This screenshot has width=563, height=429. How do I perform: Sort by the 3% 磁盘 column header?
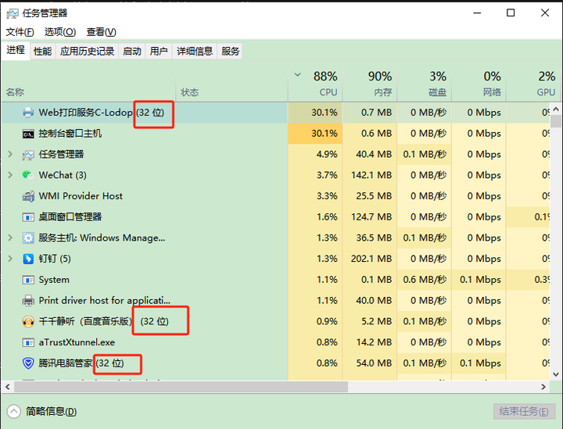click(425, 85)
